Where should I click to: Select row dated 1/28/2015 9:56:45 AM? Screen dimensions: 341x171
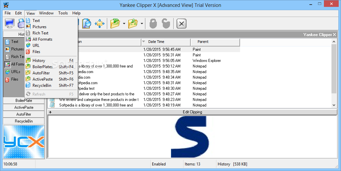[144, 49]
